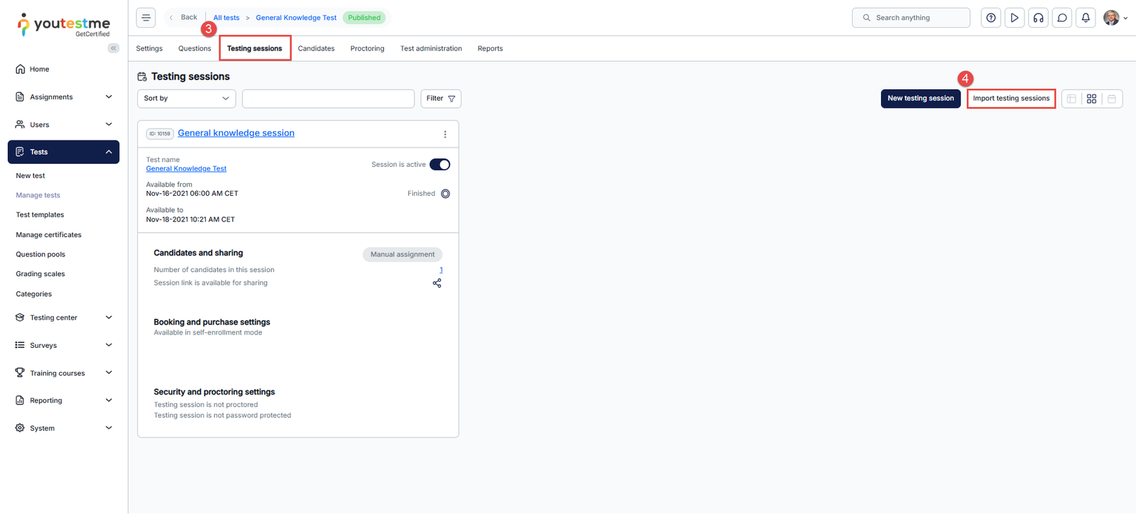
Task: Click New testing session button
Action: click(921, 99)
